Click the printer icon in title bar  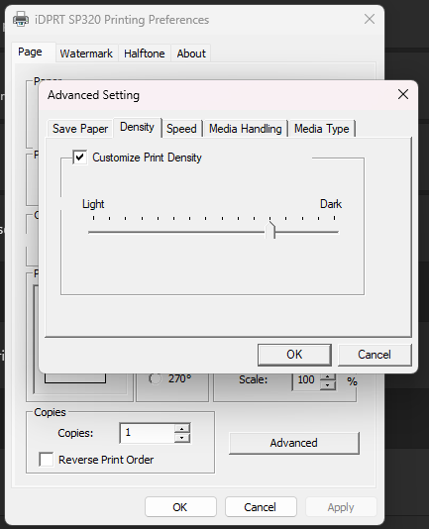21,19
